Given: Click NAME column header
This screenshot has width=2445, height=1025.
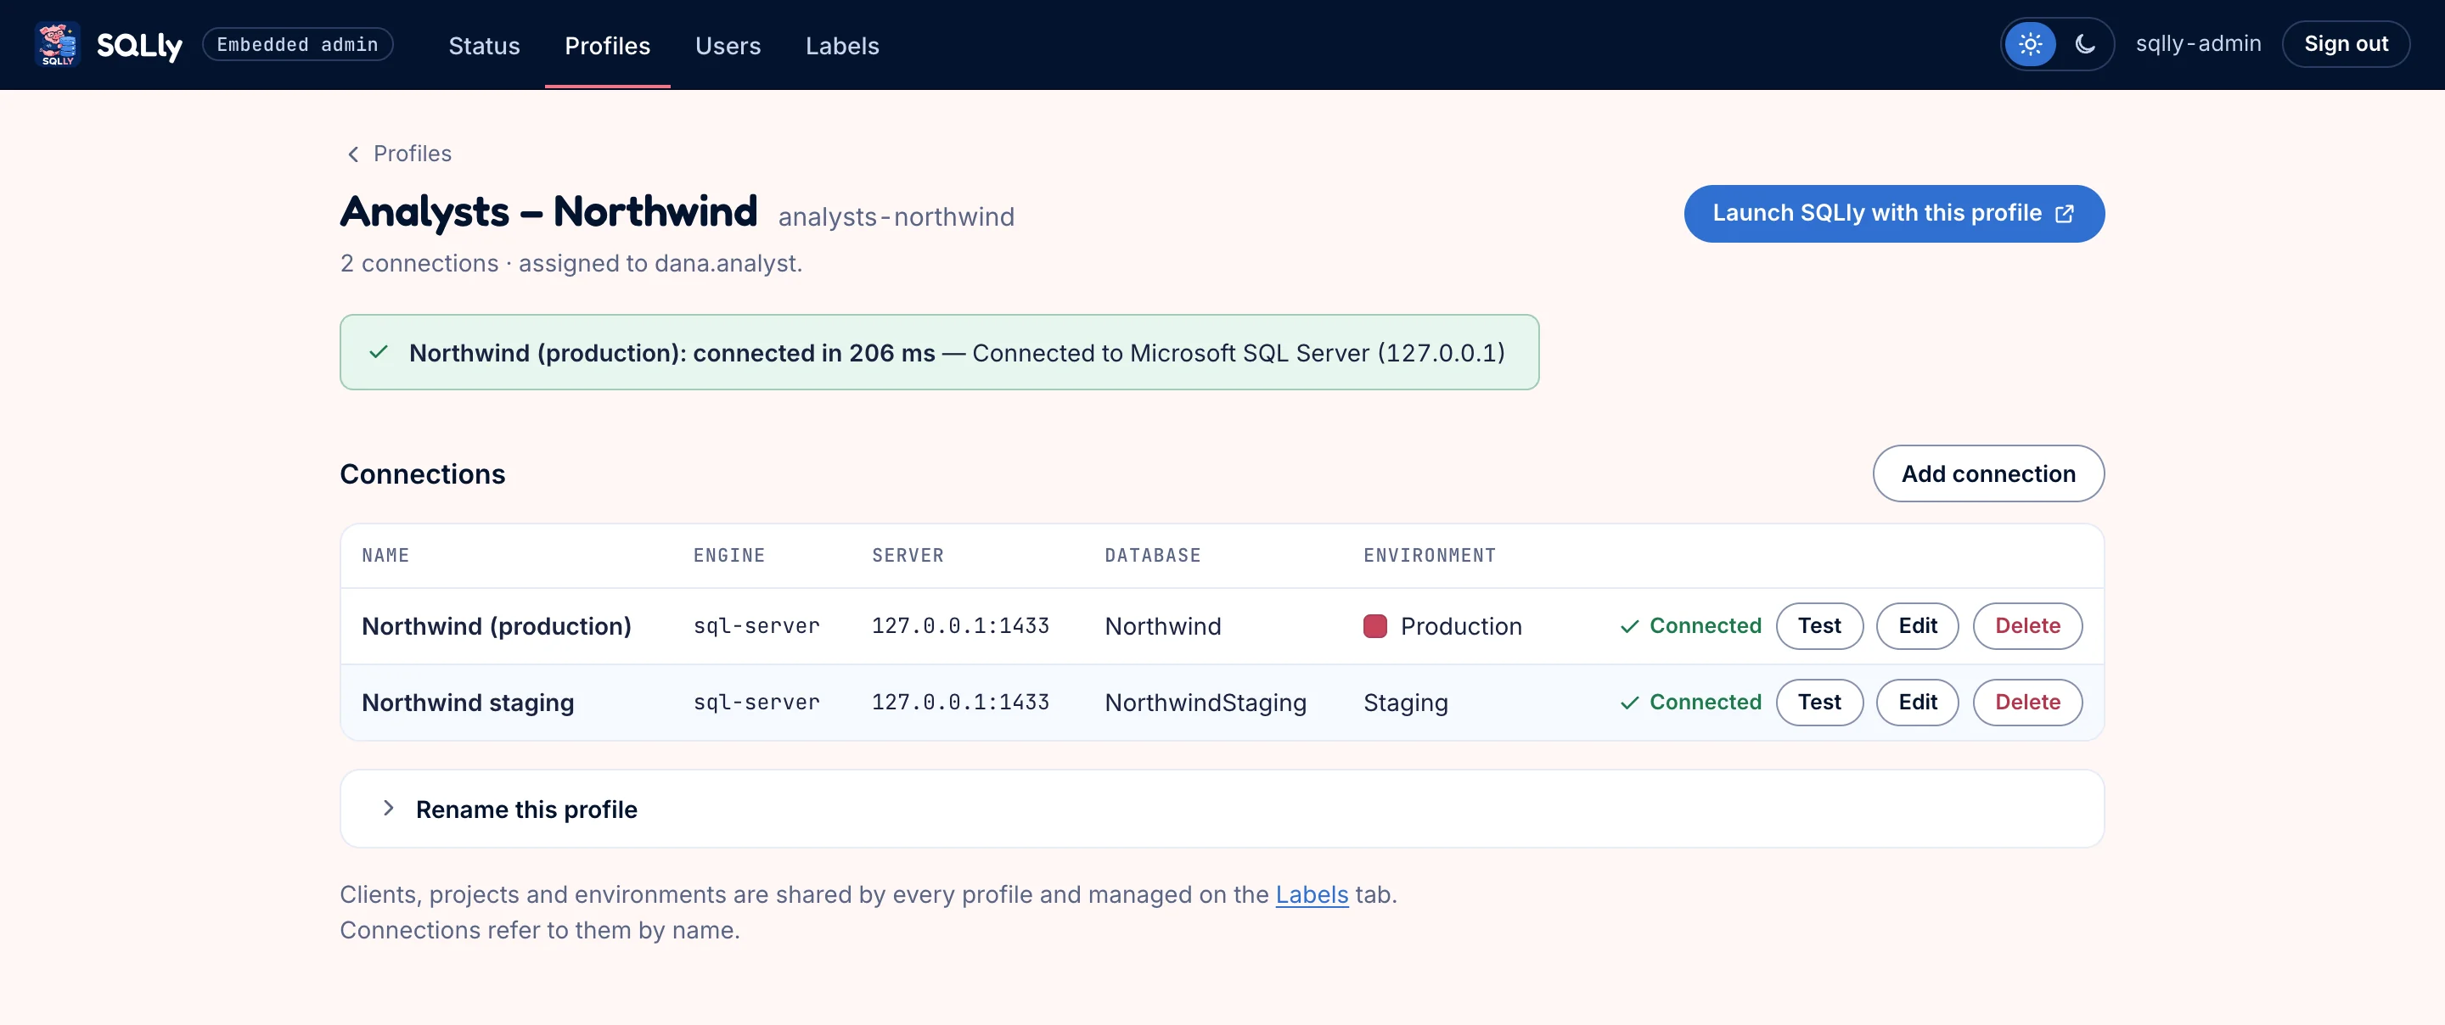Looking at the screenshot, I should point(385,556).
